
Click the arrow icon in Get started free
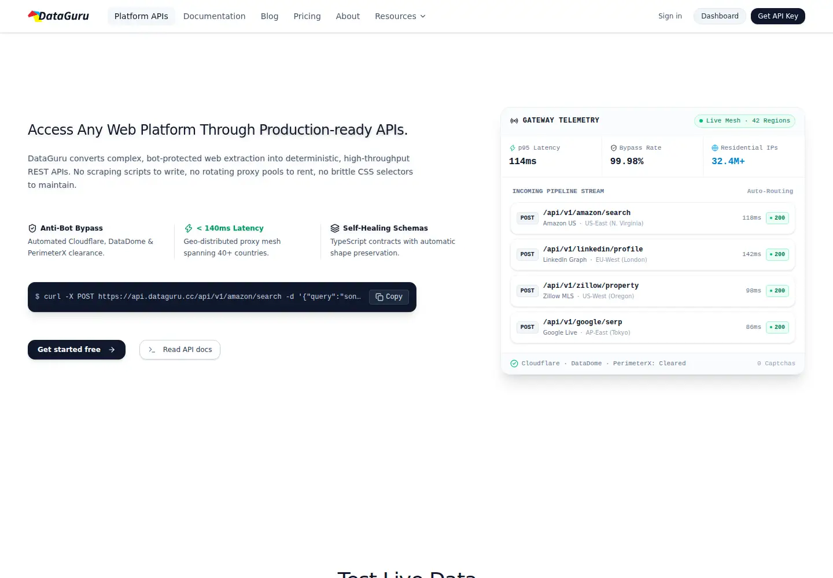[112, 350]
